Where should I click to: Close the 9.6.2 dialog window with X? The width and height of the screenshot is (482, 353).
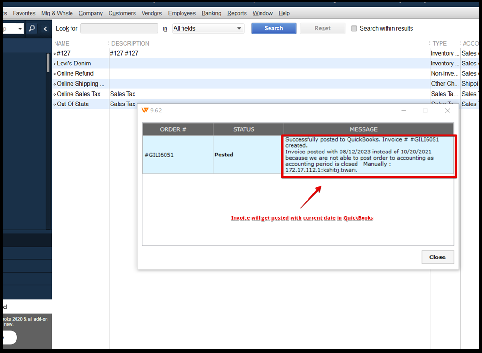[447, 111]
